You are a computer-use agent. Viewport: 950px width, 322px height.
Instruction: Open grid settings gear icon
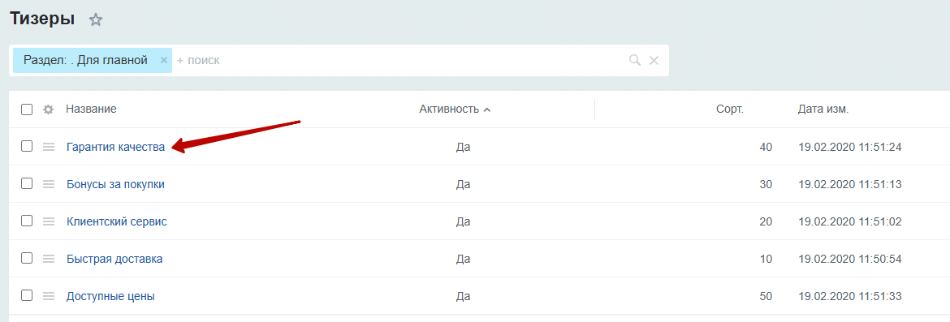(49, 109)
